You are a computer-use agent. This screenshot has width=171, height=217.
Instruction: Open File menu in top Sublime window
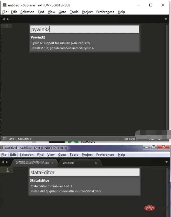tap(5, 12)
